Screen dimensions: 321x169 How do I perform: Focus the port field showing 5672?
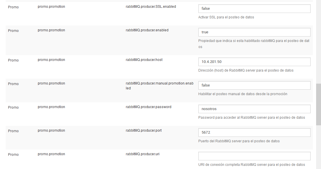click(254, 132)
